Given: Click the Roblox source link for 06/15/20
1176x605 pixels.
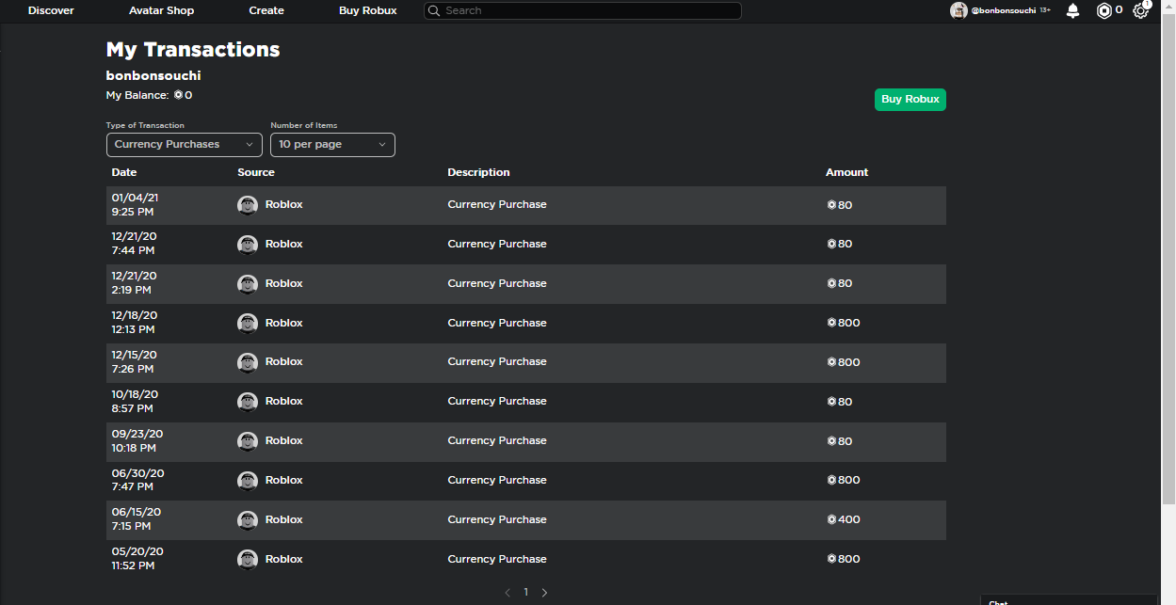Looking at the screenshot, I should (x=283, y=519).
